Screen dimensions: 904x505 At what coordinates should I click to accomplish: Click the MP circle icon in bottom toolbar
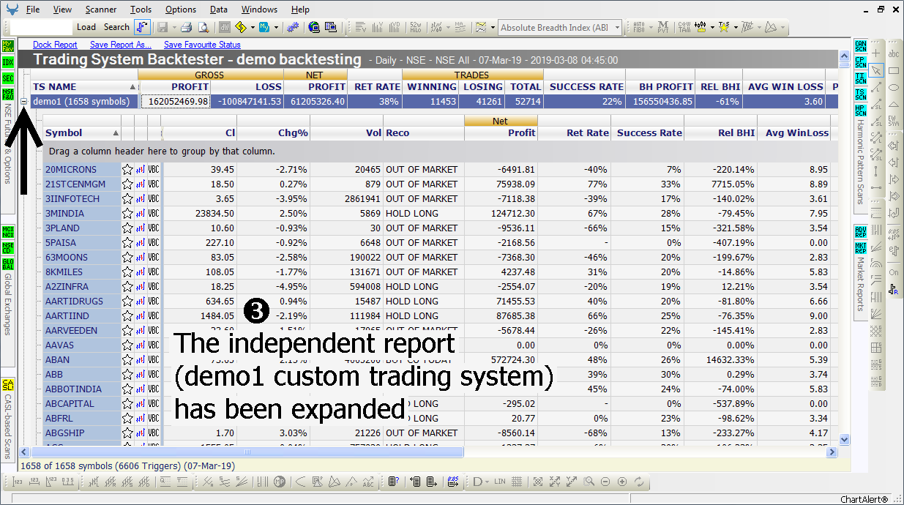click(280, 482)
